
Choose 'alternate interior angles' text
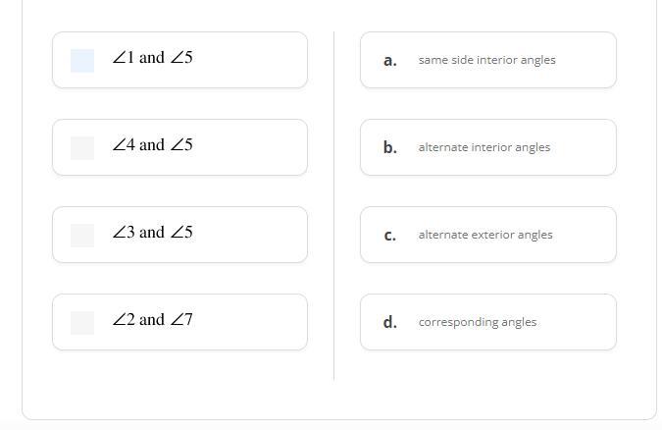pyautogui.click(x=484, y=147)
